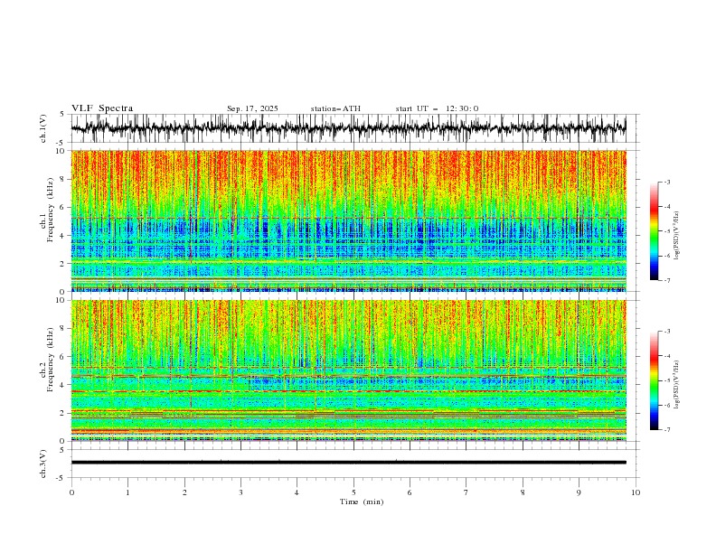Click the "-3" tick on ch.2 colorbar
This screenshot has width=716, height=553.
[x=667, y=332]
